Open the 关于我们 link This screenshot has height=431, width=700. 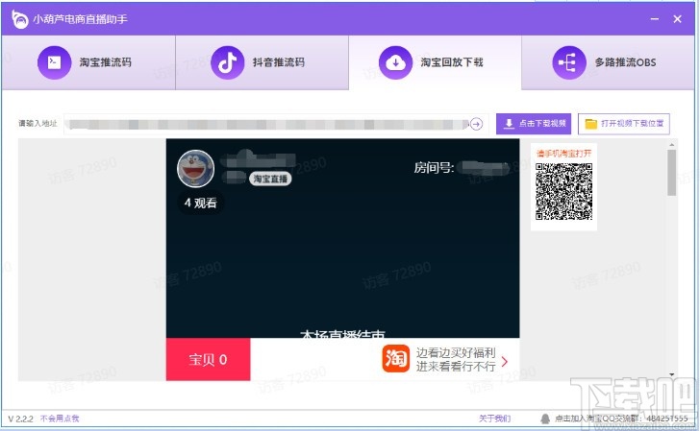(x=494, y=419)
